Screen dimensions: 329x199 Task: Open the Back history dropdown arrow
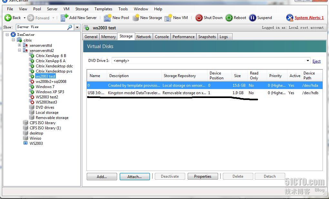(24, 18)
